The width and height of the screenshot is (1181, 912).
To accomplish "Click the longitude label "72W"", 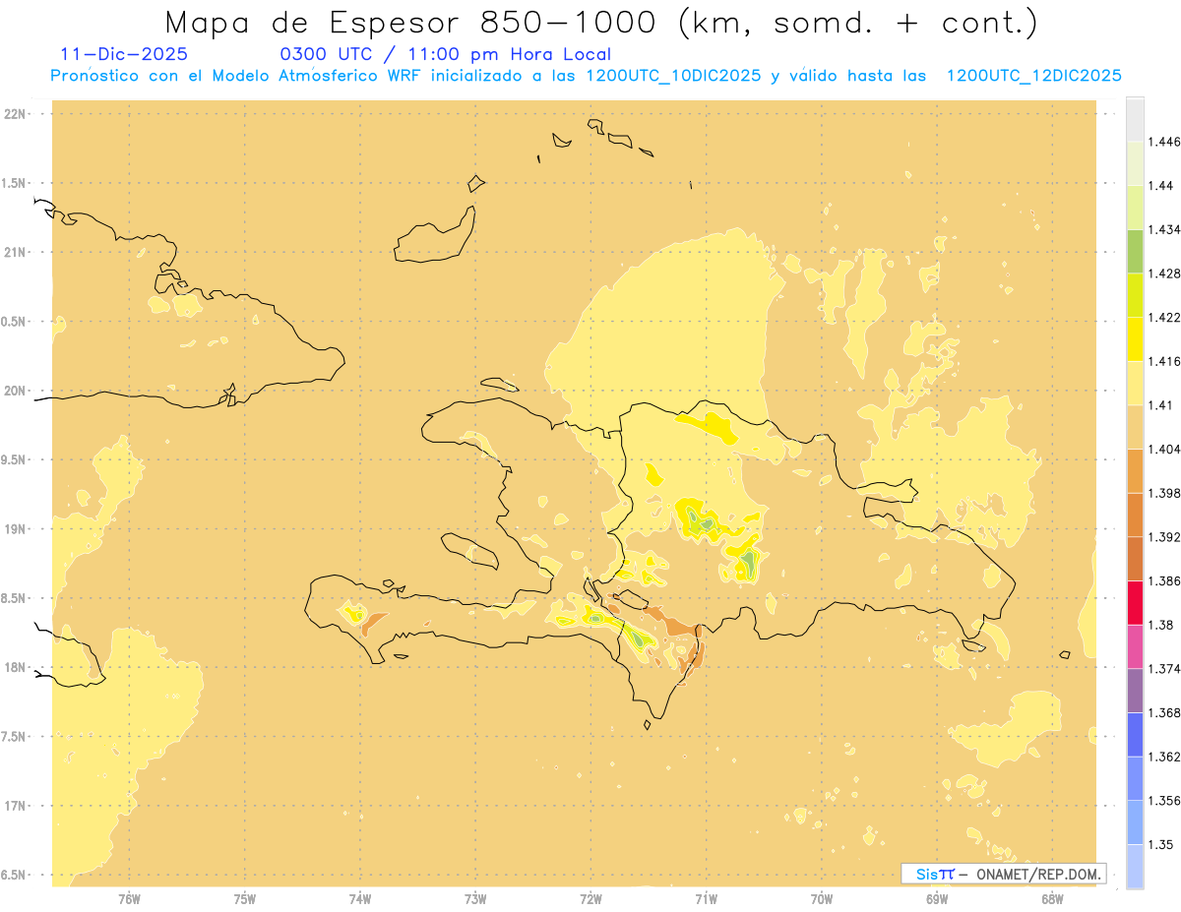I will click(590, 898).
